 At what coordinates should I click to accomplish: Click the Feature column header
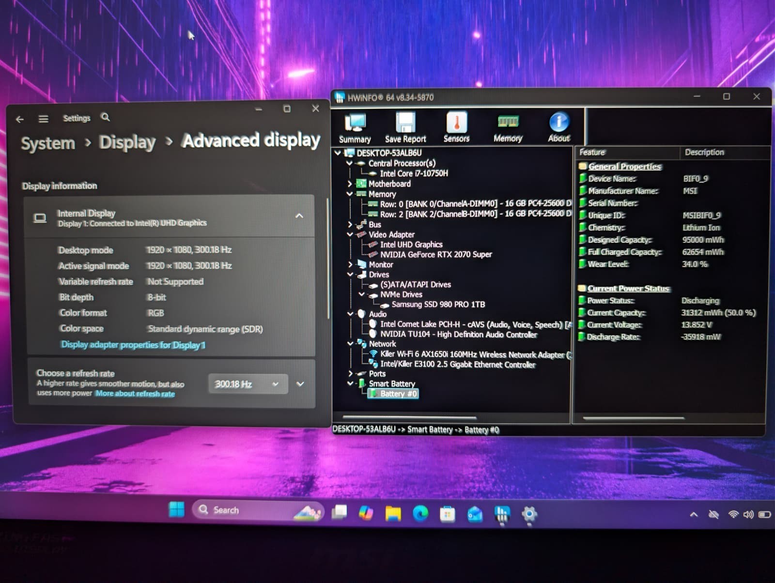(628, 153)
